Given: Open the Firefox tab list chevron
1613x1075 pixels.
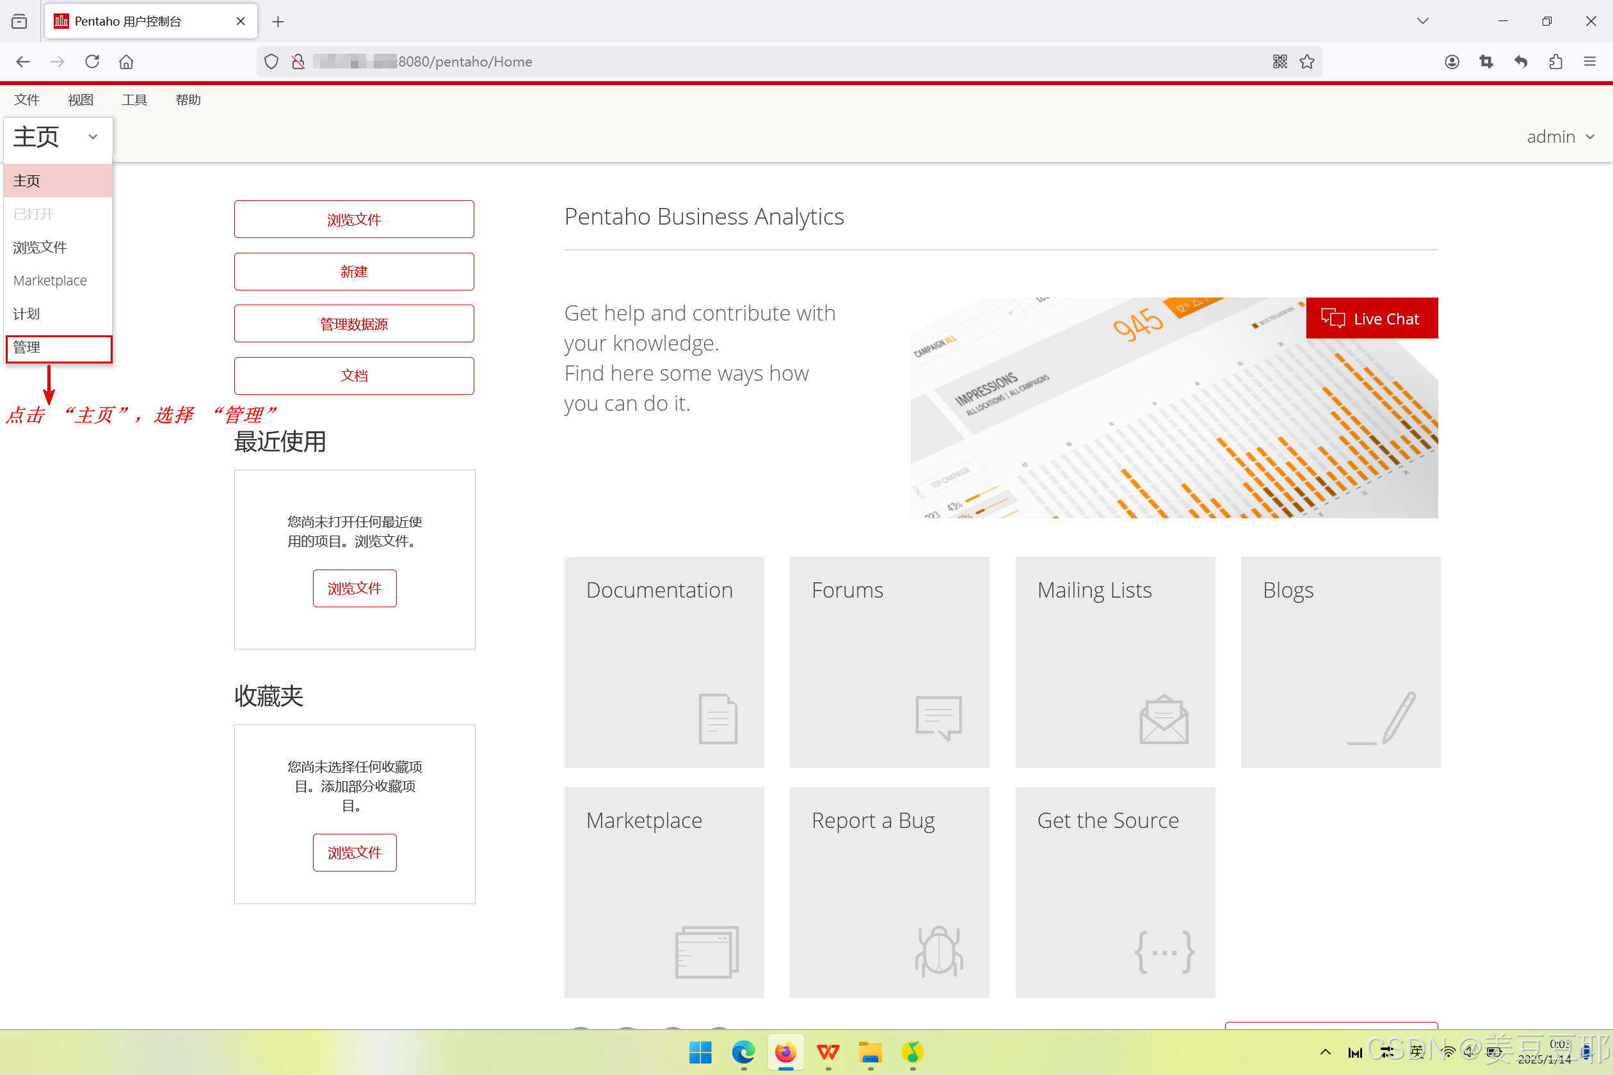Looking at the screenshot, I should click(1422, 21).
